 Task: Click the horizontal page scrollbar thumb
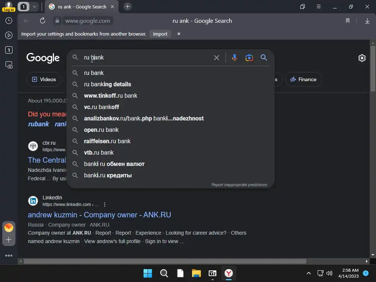[165, 261]
